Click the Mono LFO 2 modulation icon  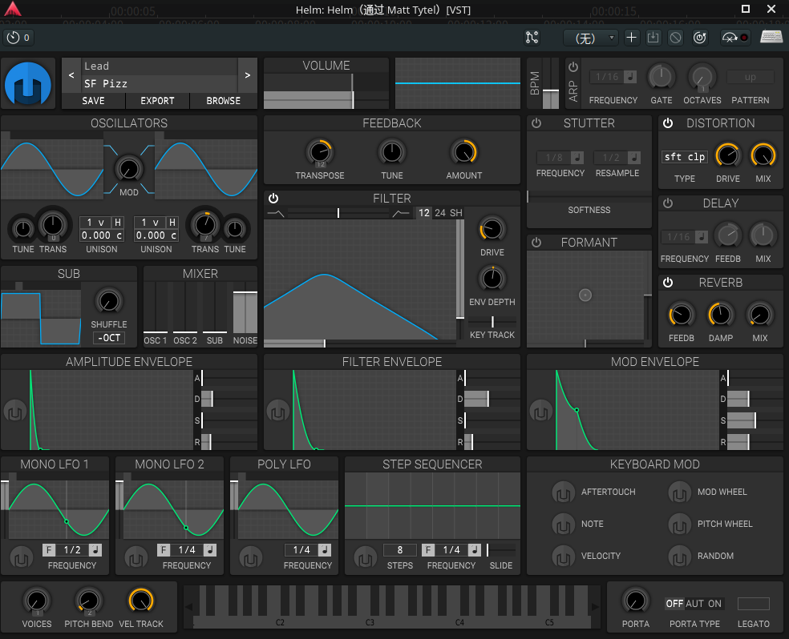(136, 557)
